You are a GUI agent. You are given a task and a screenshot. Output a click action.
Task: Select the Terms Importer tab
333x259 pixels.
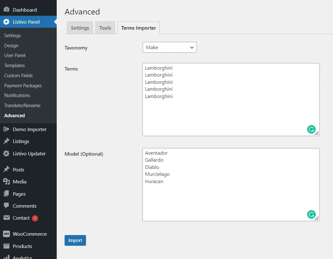point(139,28)
